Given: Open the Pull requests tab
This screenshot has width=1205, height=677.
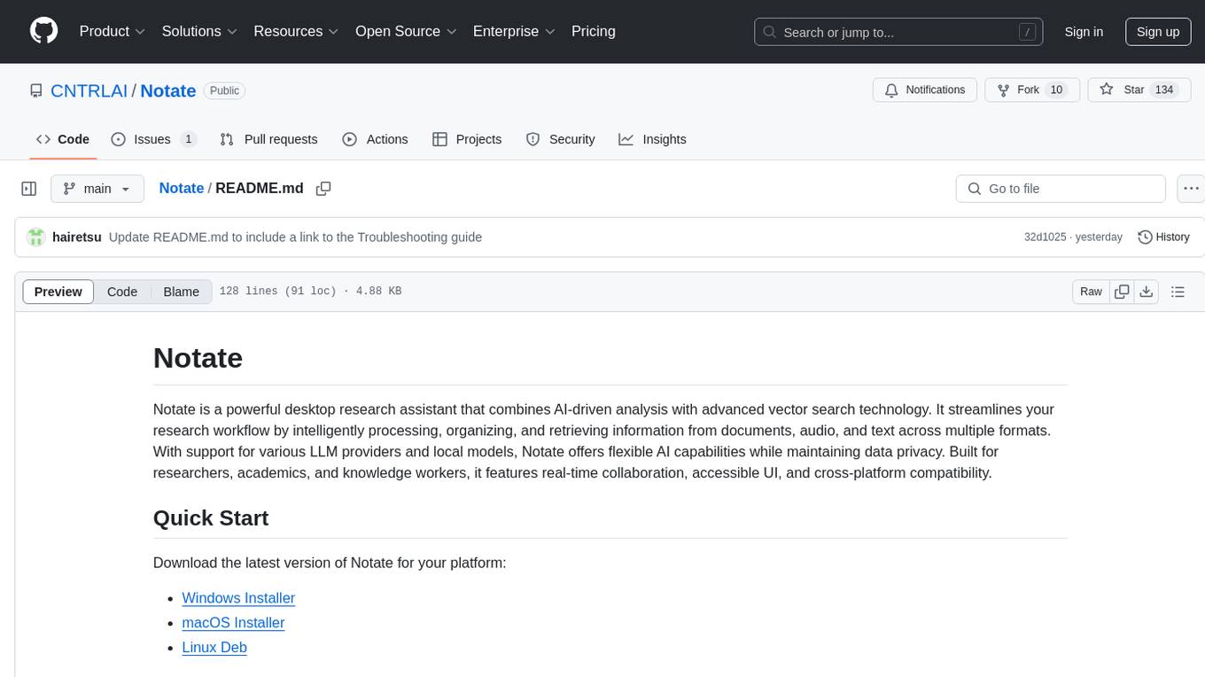Looking at the screenshot, I should (x=268, y=139).
